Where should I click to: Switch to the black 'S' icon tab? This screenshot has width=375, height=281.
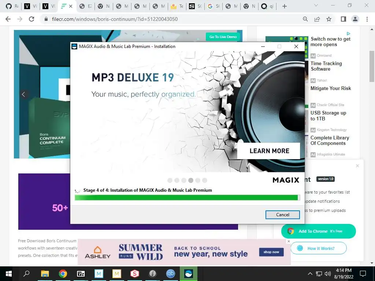point(195,7)
